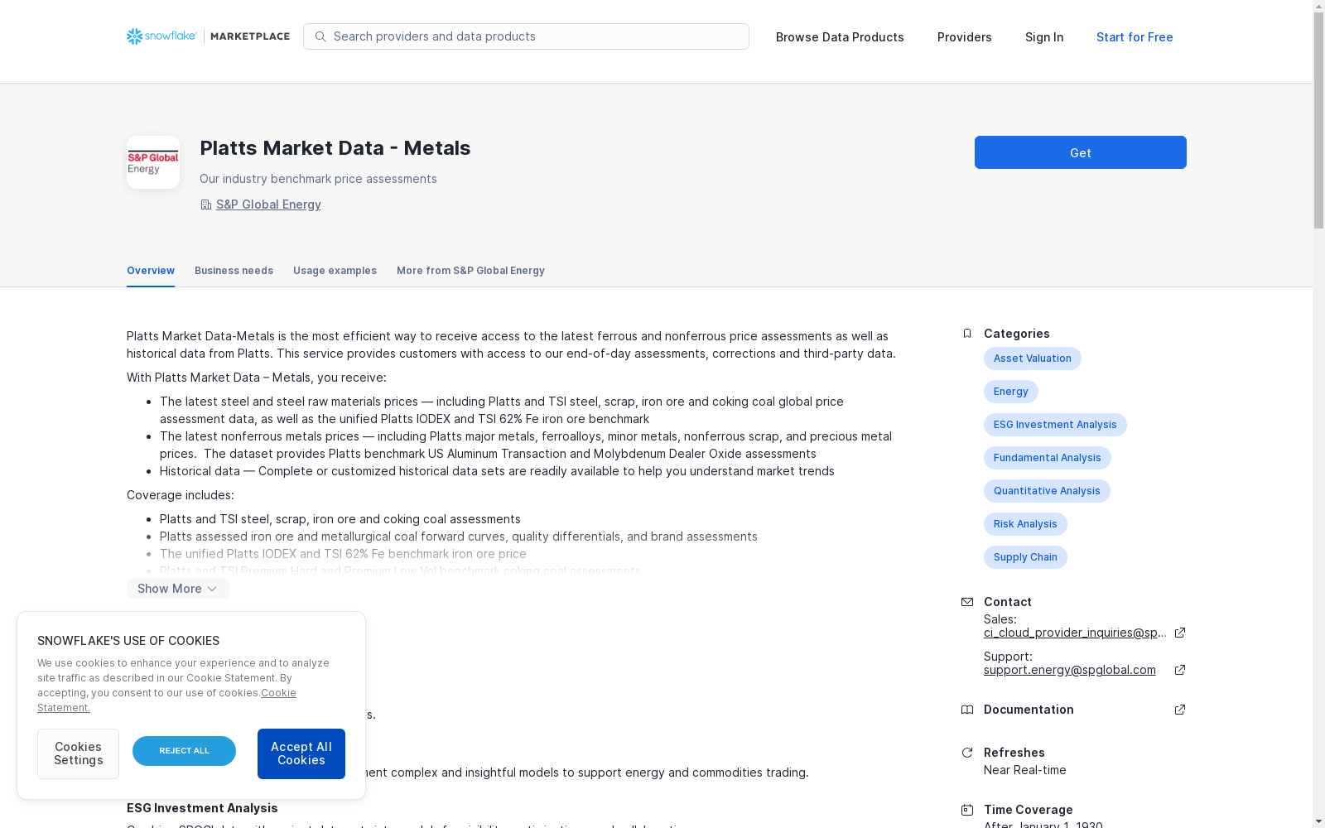Select the ESG Investment Analysis category tag
This screenshot has height=828, width=1325.
pos(1055,425)
